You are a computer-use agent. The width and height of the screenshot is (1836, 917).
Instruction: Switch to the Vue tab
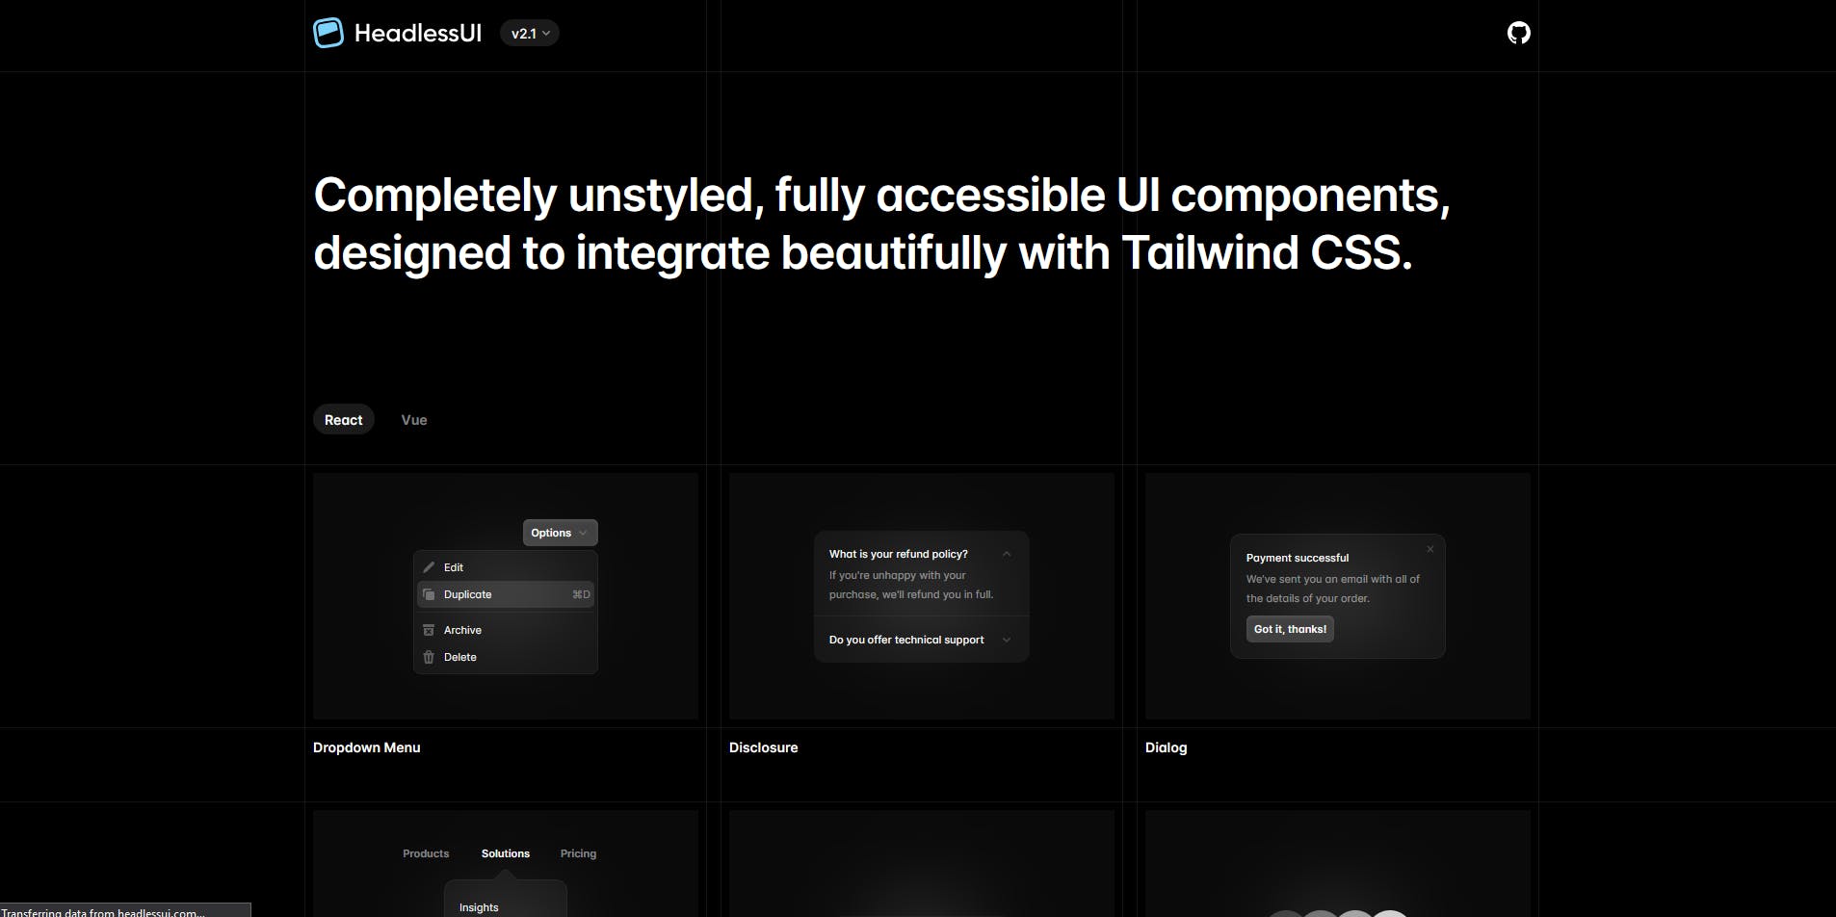pyautogui.click(x=414, y=420)
